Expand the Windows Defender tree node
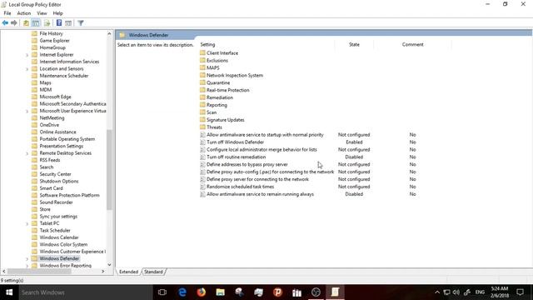Screen dimensions: 533x300 pyautogui.click(x=27, y=259)
